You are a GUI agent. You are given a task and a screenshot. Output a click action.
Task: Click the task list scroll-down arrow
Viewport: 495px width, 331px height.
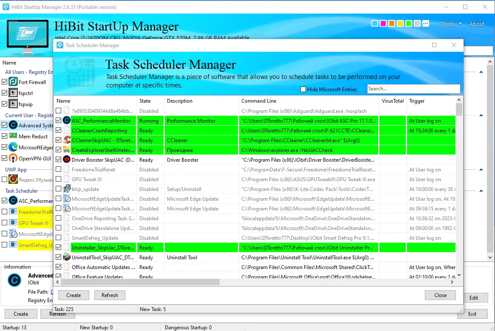459,275
